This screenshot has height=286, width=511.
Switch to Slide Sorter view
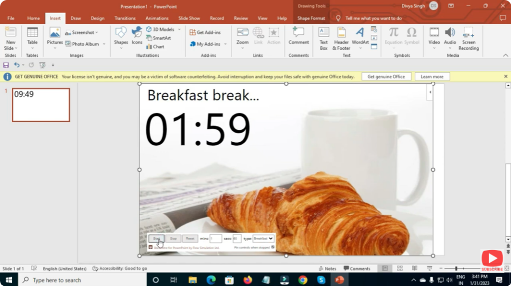400,269
